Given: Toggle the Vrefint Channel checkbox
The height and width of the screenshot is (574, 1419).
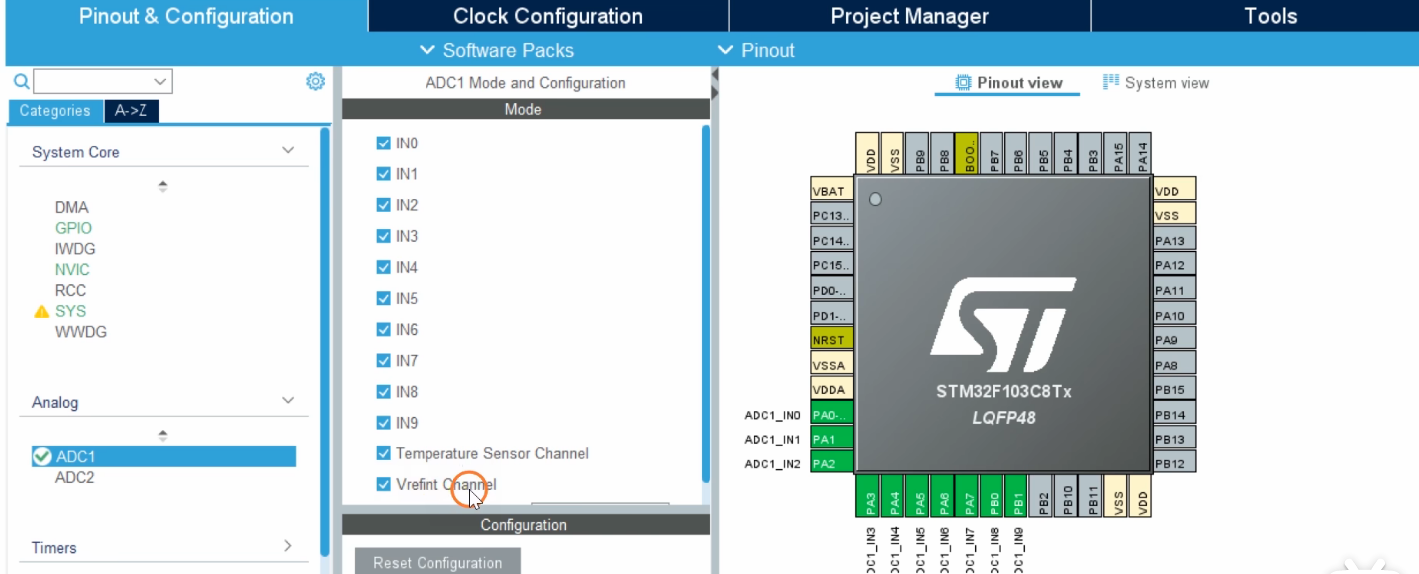Looking at the screenshot, I should point(383,484).
